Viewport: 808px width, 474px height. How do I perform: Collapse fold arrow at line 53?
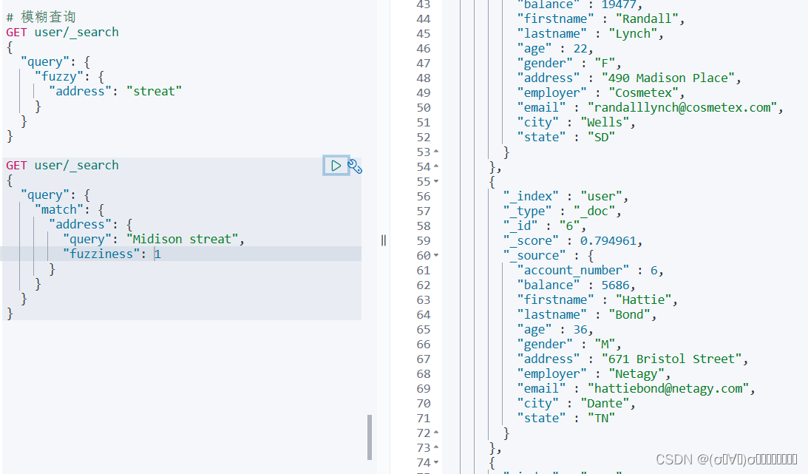[436, 152]
